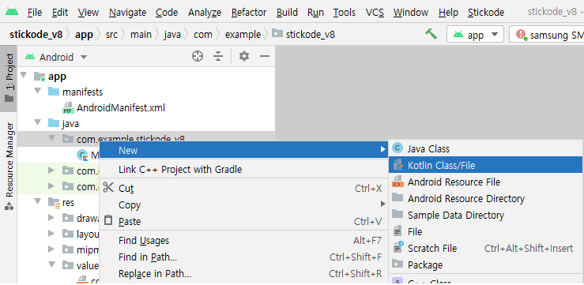Select Link C++ Project with Gradle
584x285 pixels.
(244, 169)
